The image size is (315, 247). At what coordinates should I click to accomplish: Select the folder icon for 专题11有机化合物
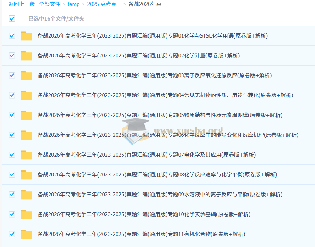click(x=26, y=234)
